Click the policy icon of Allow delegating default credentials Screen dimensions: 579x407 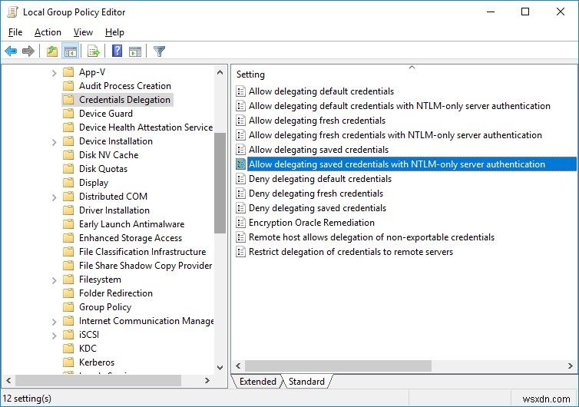point(241,91)
